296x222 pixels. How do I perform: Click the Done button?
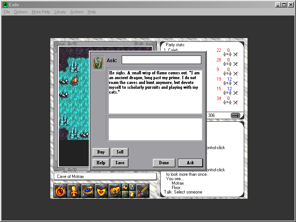[x=164, y=163]
